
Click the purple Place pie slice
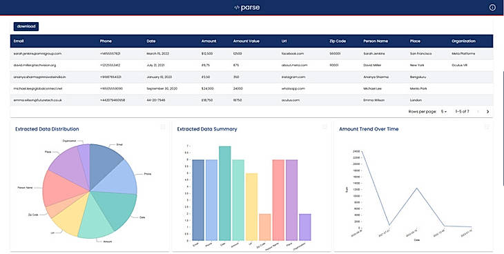[69, 164]
